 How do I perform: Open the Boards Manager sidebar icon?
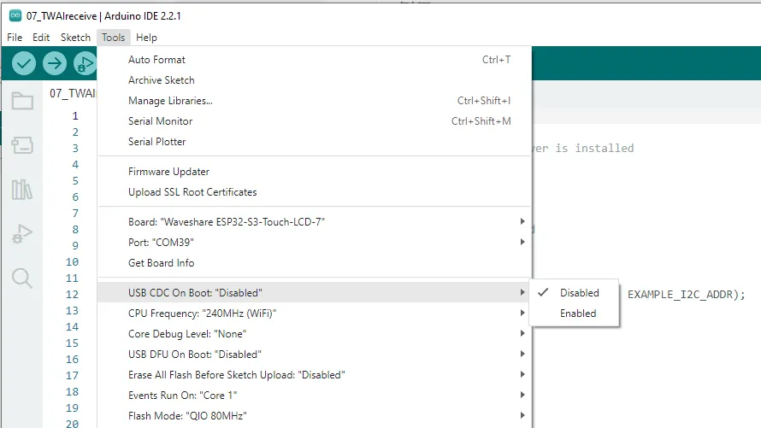(22, 145)
